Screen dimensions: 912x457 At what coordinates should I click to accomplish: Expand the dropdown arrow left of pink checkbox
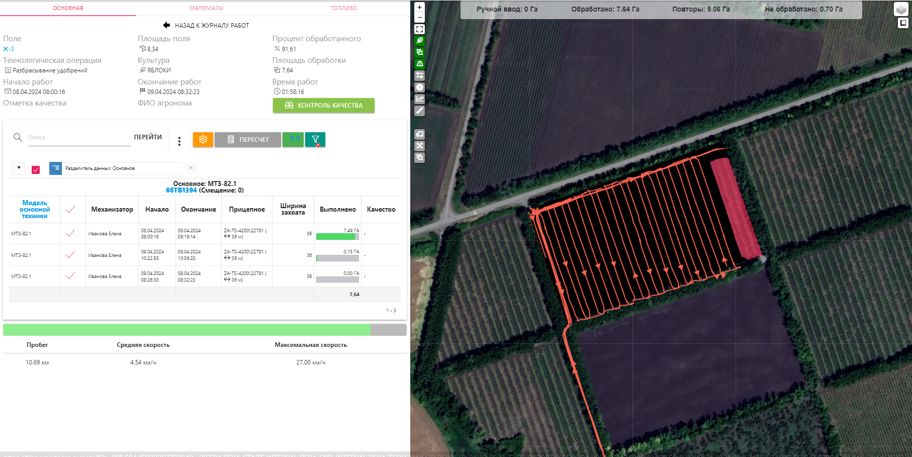point(19,168)
